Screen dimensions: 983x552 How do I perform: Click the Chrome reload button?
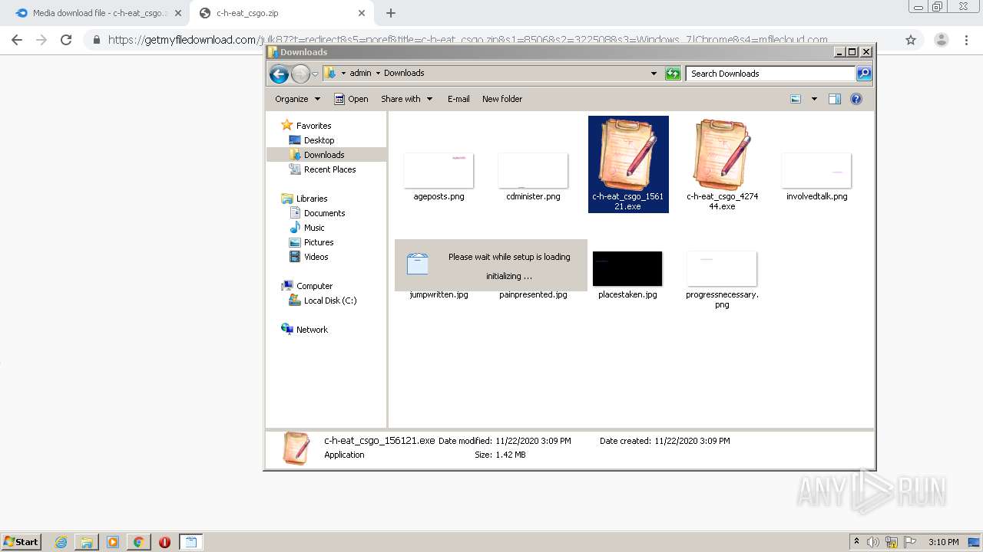[x=66, y=40]
